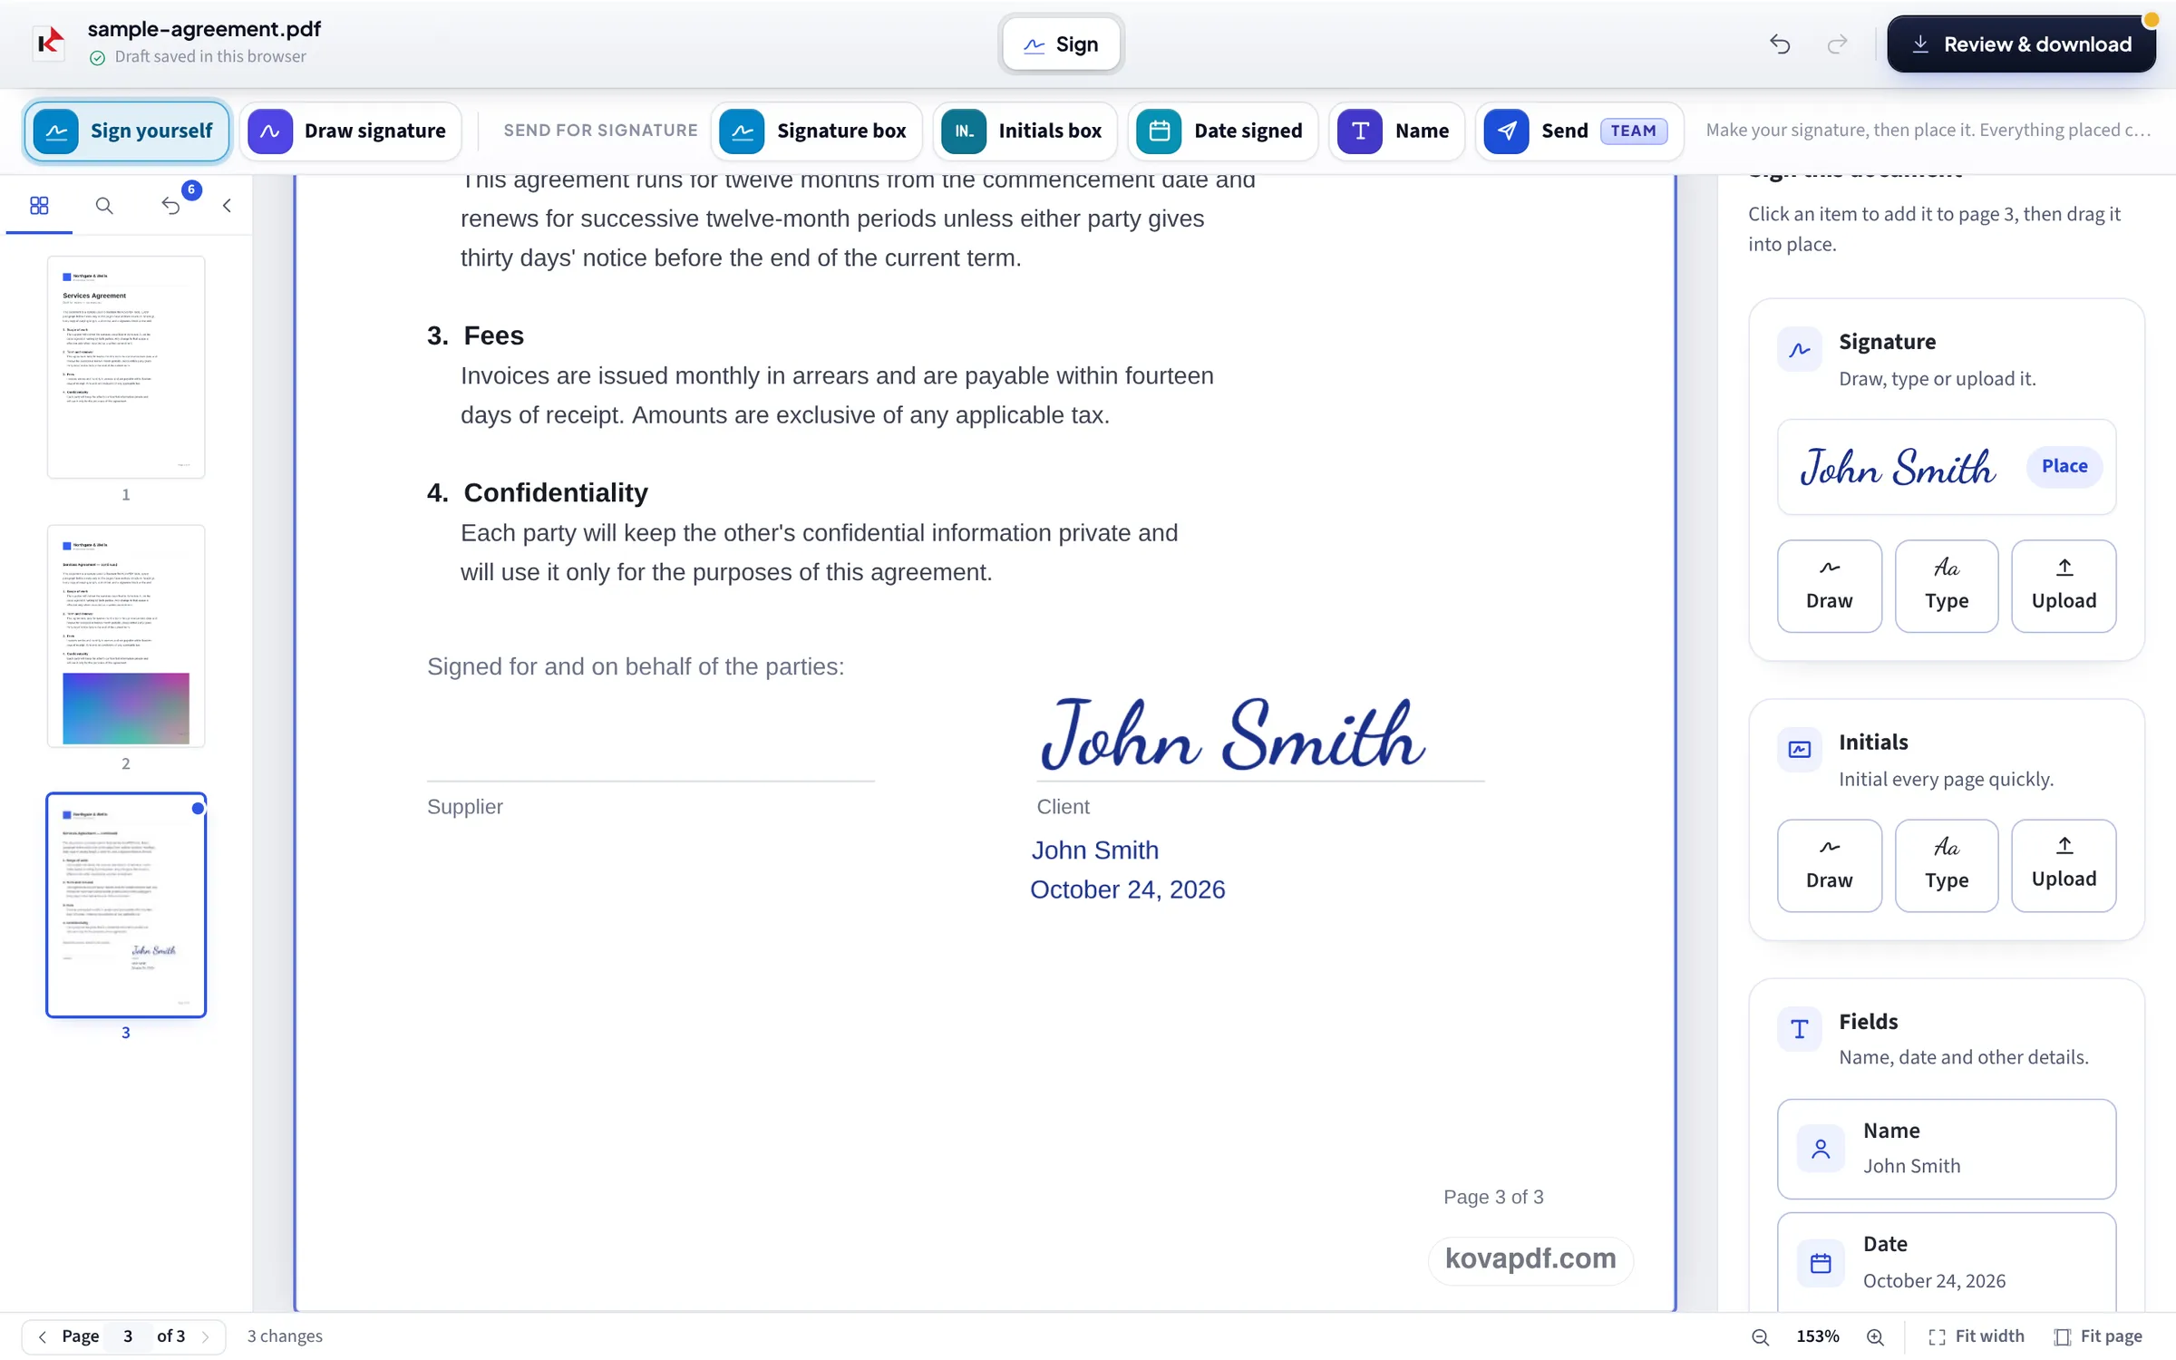Open page 2 thumbnail
Viewport: 2176px width, 1360px height.
pos(126,636)
